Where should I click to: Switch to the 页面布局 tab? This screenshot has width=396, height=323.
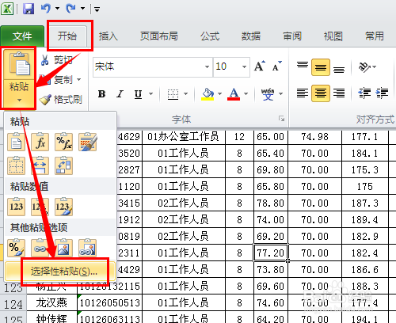[x=159, y=36]
